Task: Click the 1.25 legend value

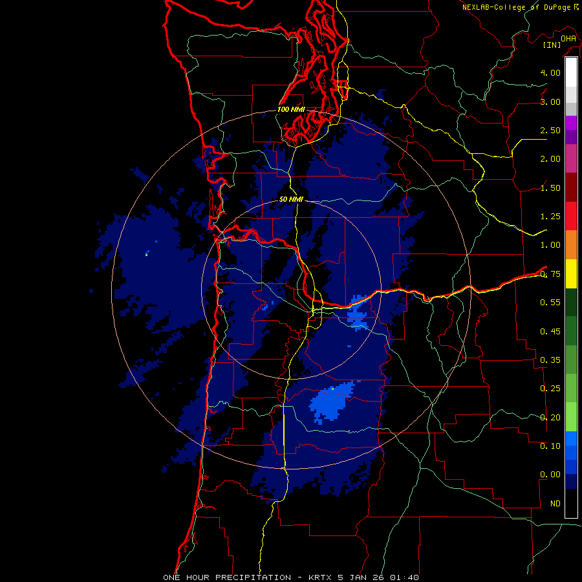Action: click(x=550, y=217)
